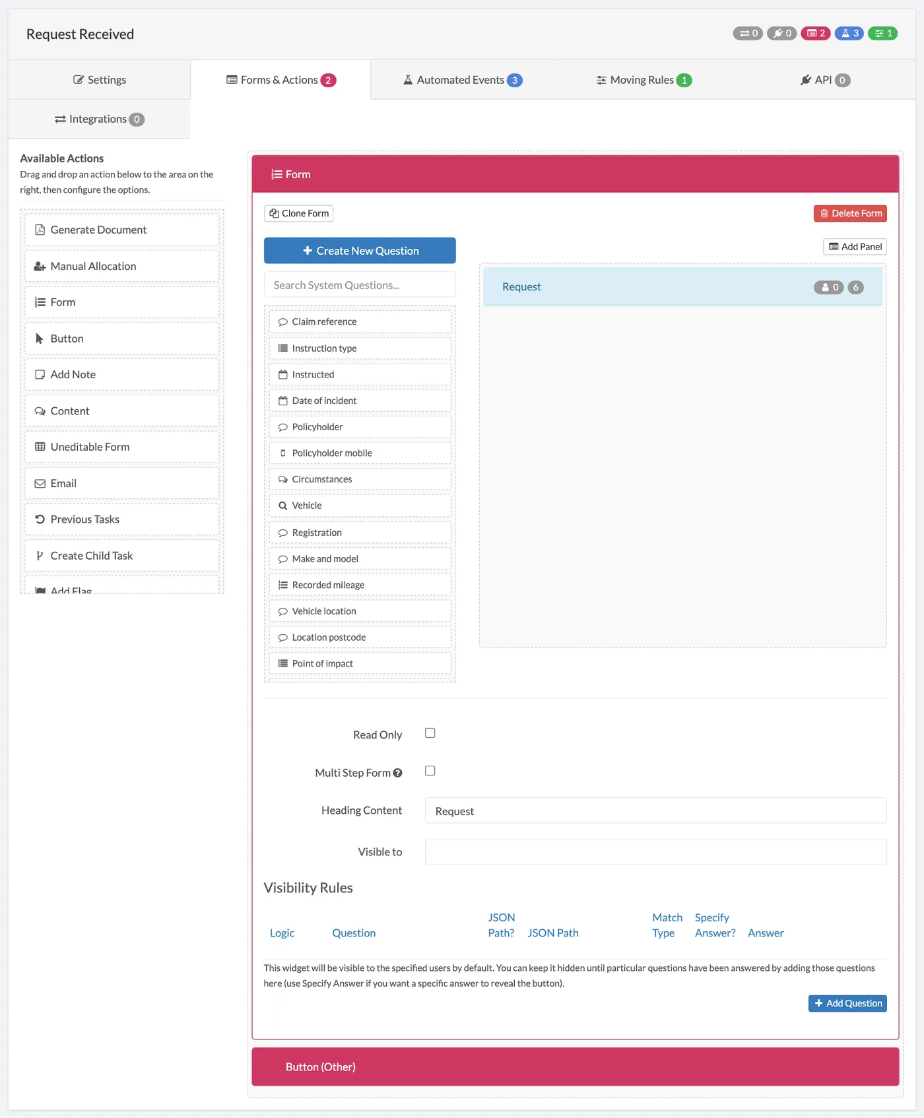Expand the Button (Other) section
This screenshot has height=1118, width=924.
pos(576,1067)
